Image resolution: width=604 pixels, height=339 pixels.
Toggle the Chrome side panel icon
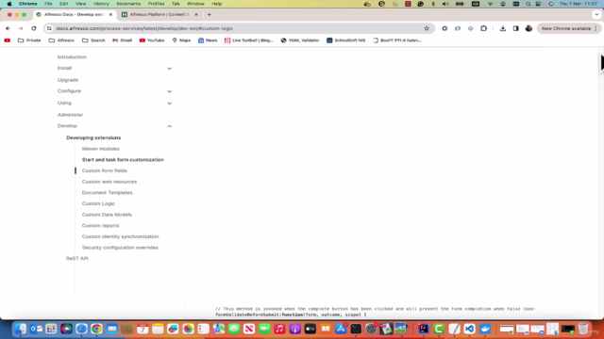coord(516,28)
